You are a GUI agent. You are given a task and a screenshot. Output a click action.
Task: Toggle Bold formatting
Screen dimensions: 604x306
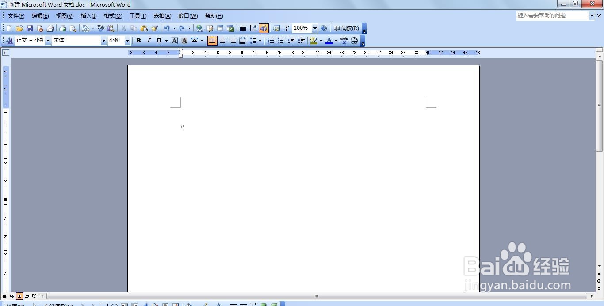(x=138, y=41)
